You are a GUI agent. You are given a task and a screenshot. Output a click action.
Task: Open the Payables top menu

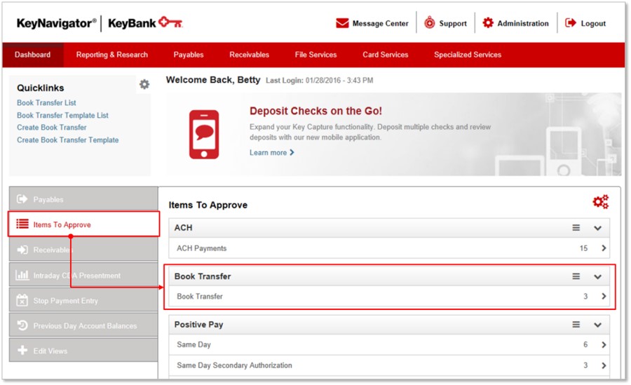coord(189,55)
